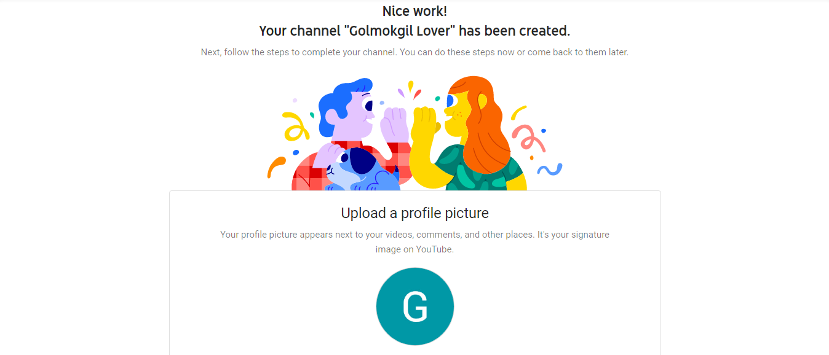Click the lavender raised hand of the man

(x=394, y=125)
